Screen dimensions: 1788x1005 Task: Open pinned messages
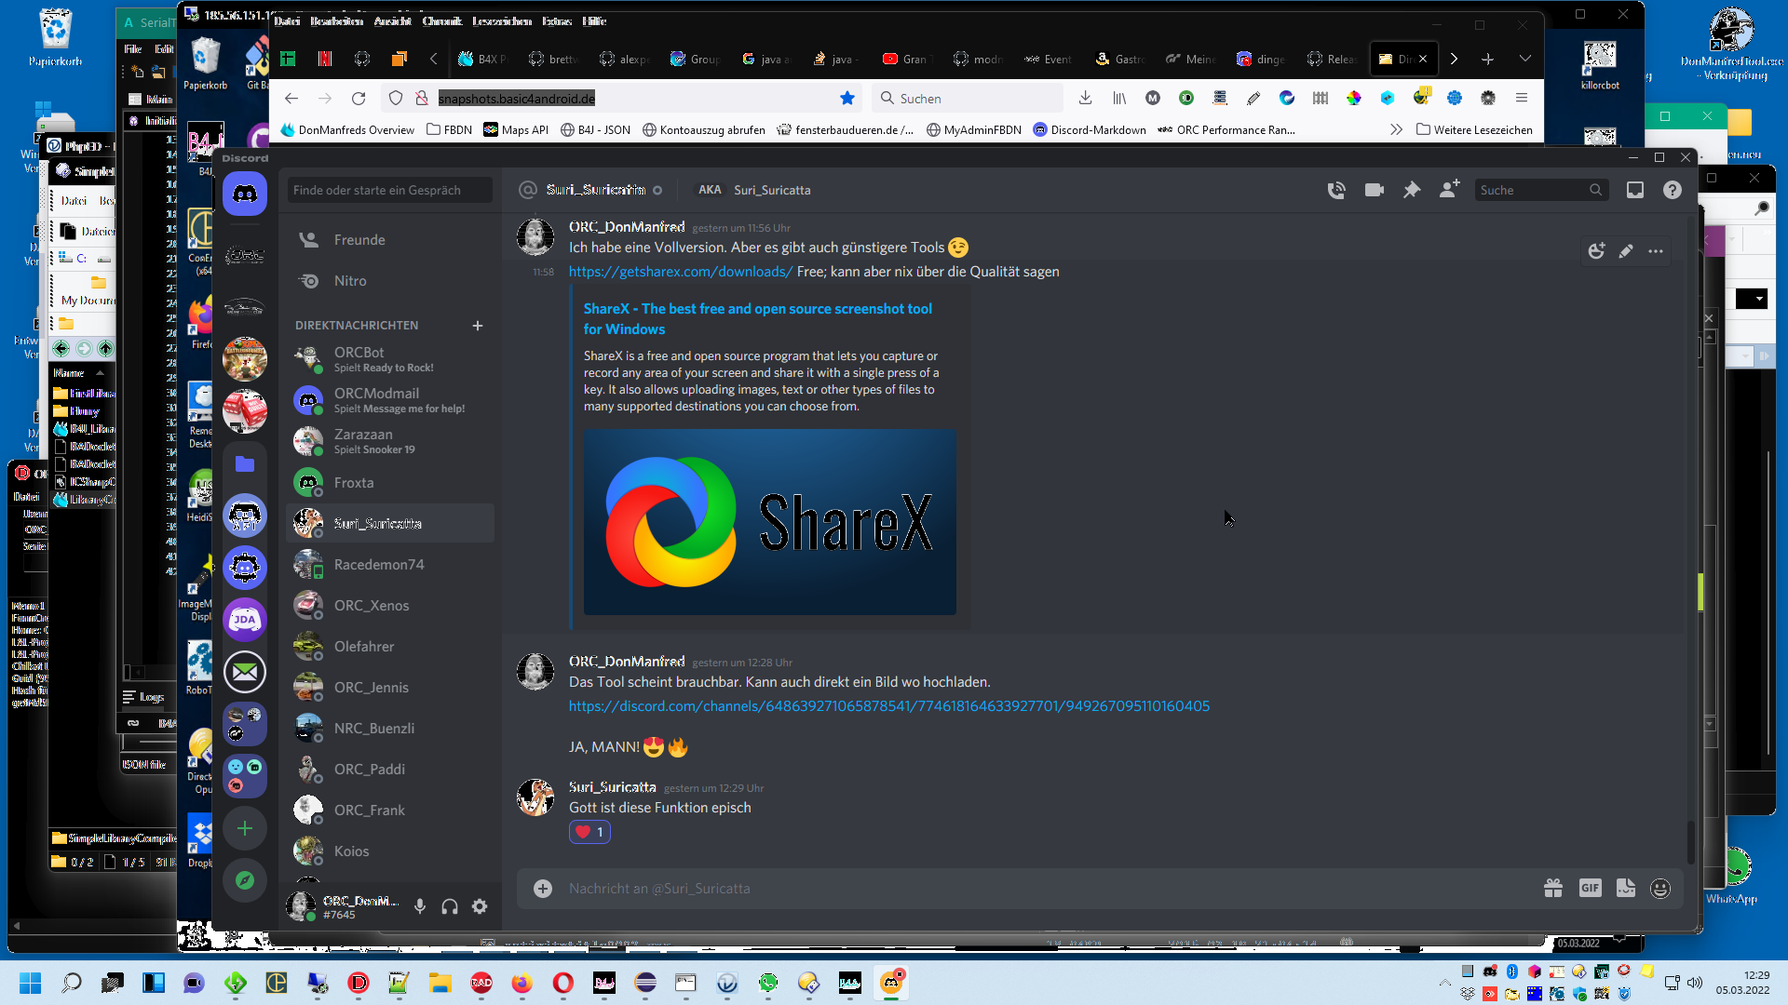[x=1412, y=190]
